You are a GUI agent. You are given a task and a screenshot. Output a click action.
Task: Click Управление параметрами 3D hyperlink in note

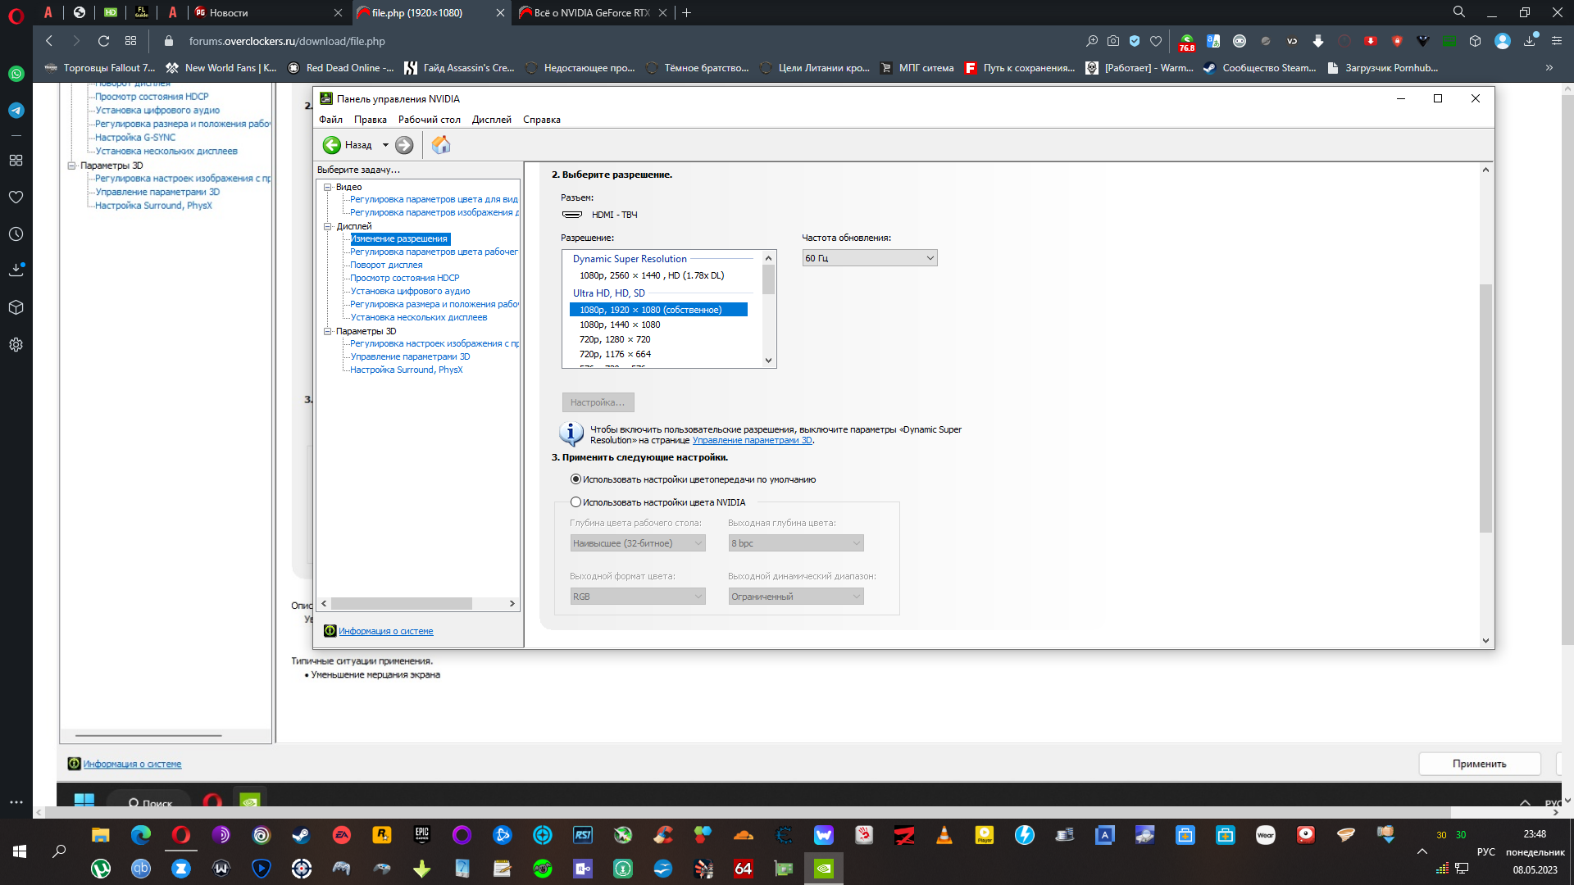pyautogui.click(x=752, y=441)
